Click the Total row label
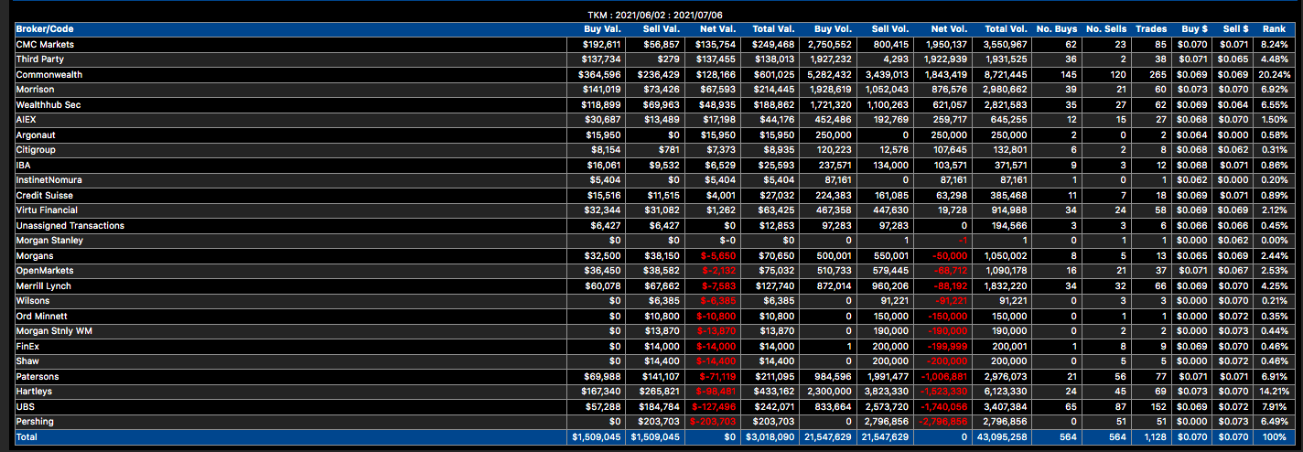The image size is (1303, 452). [27, 437]
